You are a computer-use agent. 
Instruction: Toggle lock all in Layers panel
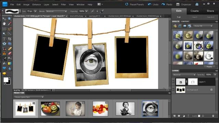203,116
